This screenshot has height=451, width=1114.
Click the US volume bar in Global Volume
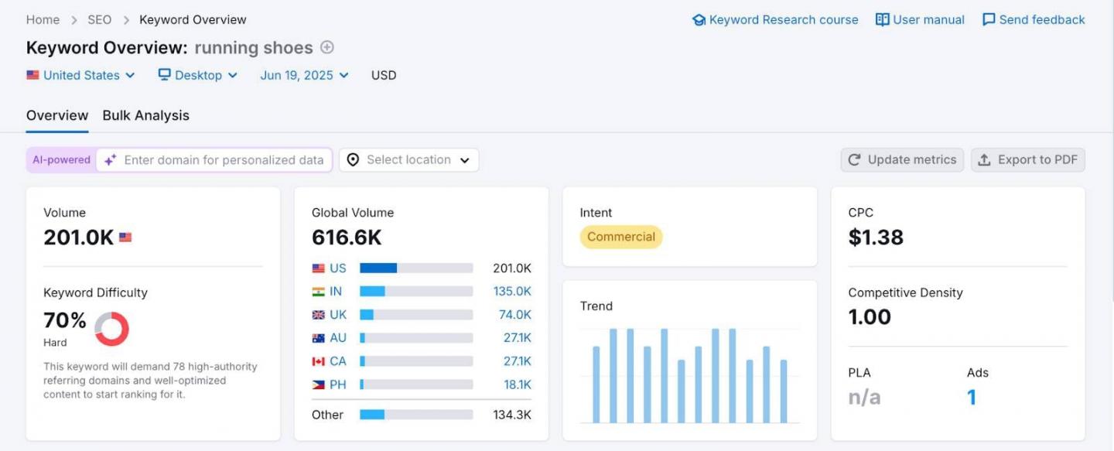click(x=416, y=268)
